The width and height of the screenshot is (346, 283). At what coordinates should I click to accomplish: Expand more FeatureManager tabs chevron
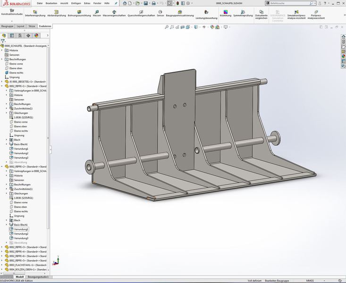[48, 35]
